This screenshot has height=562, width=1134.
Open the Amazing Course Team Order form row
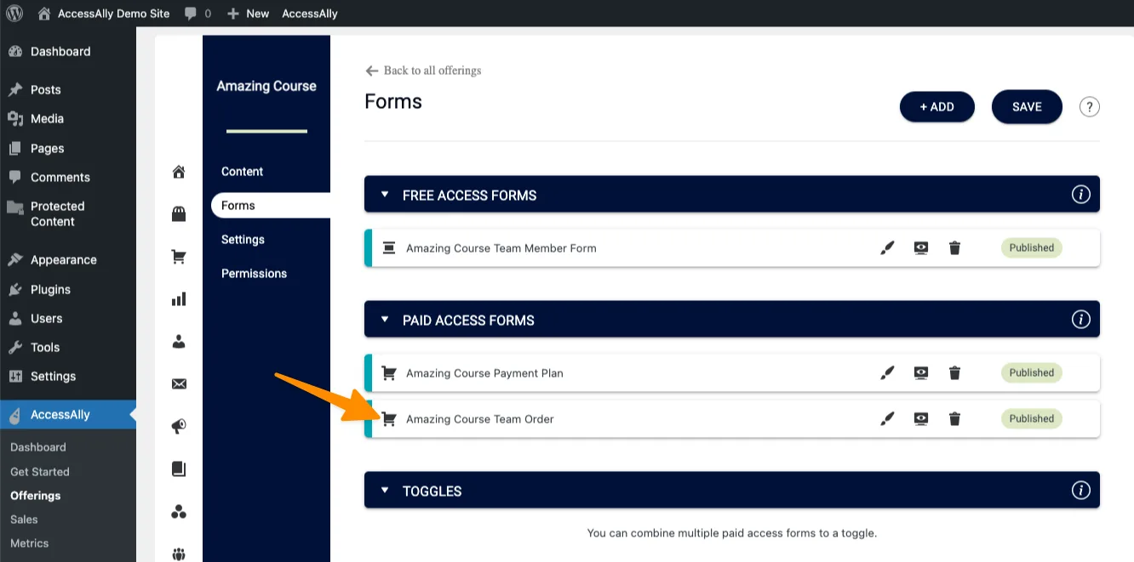[x=480, y=419]
